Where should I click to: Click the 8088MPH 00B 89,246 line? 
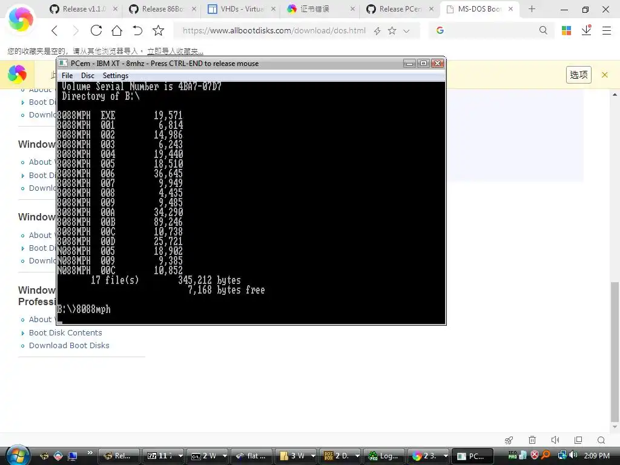click(x=120, y=222)
